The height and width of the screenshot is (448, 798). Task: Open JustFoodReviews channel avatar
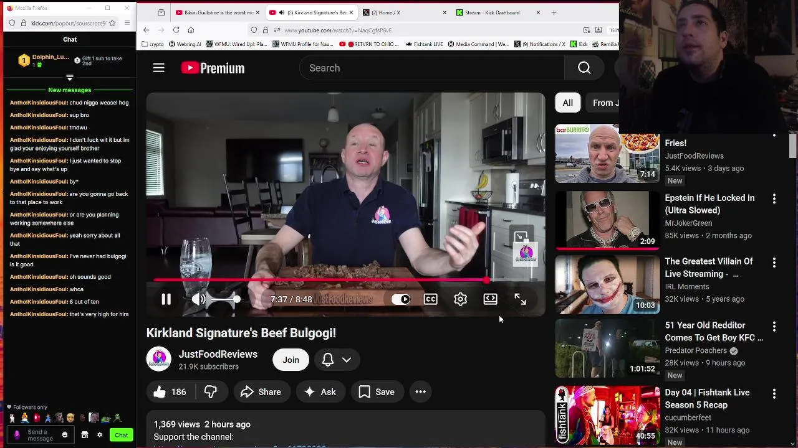(x=158, y=359)
